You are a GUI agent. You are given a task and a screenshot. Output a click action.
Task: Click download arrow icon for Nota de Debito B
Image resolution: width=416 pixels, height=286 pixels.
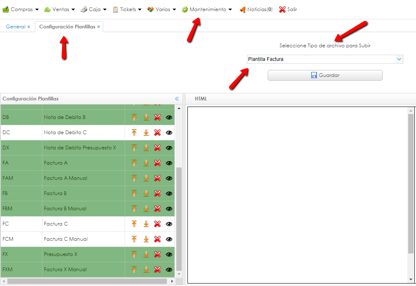tap(146, 117)
